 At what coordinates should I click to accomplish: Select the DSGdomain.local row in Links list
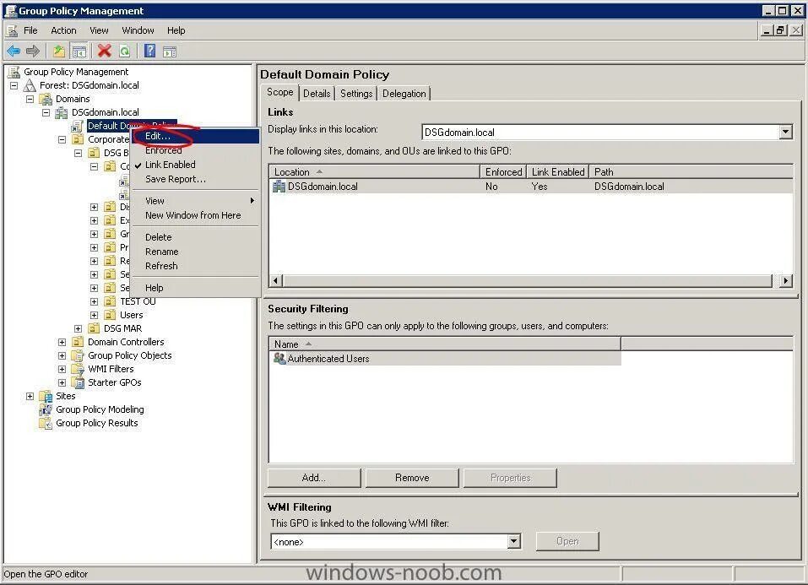[531, 187]
